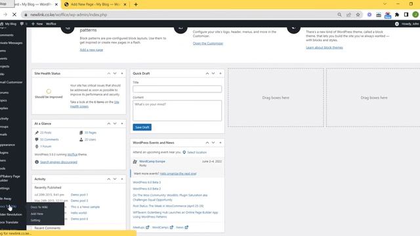This screenshot has height=236, width=420.
Task: Click the admin bar comments bubble icon
Action: click(22, 24)
